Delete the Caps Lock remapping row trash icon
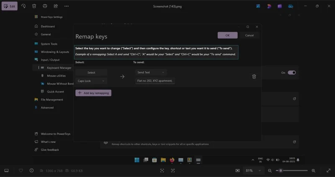This screenshot has width=335, height=177. coord(254,77)
